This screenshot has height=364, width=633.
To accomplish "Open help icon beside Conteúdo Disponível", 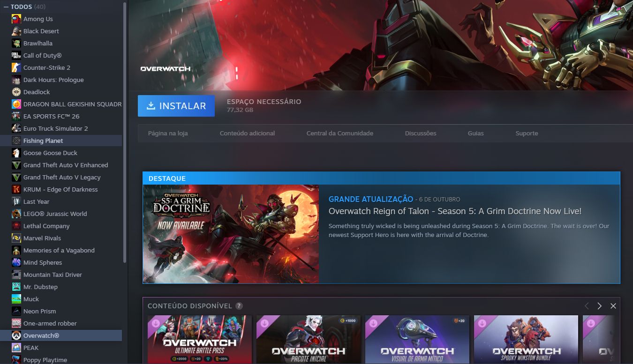I will pos(239,306).
